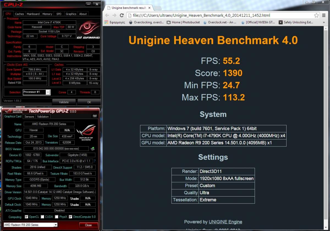Viewport: 330px width, 231px height.
Task: Open the '[Official] NVIDIA GT...' bookmark
Action: tap(257, 22)
